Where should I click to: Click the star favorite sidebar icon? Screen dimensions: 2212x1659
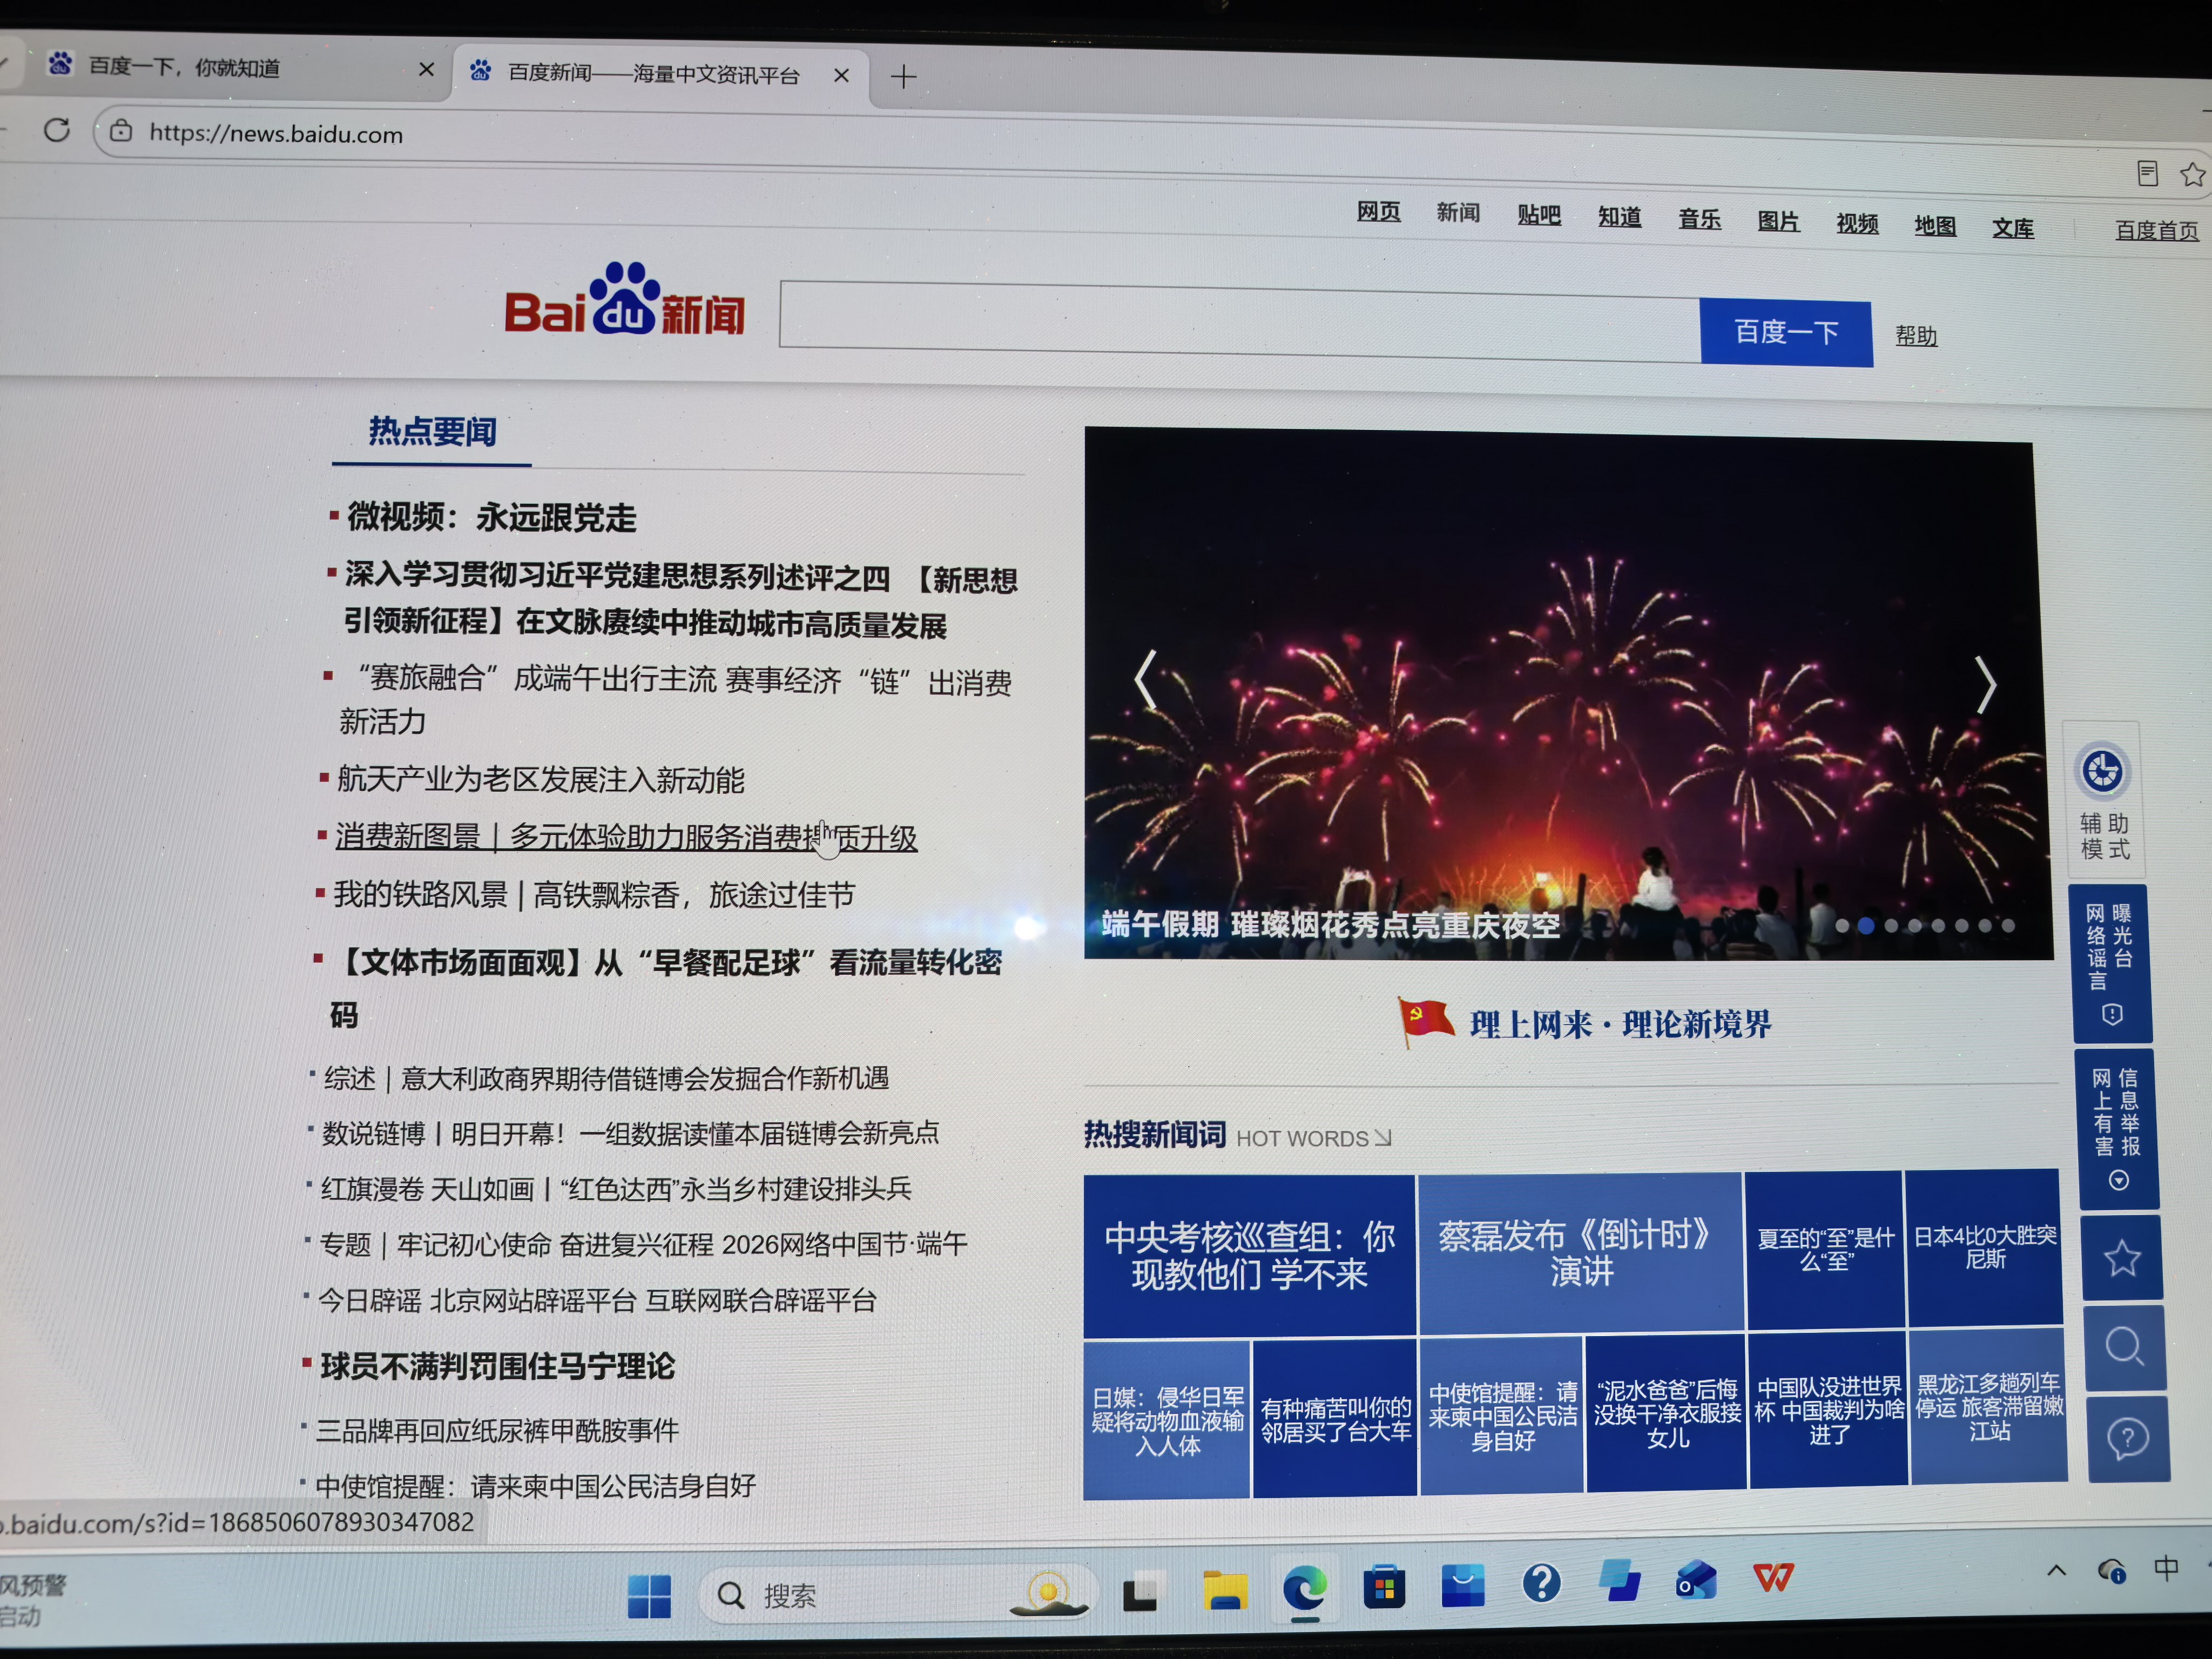2122,1258
